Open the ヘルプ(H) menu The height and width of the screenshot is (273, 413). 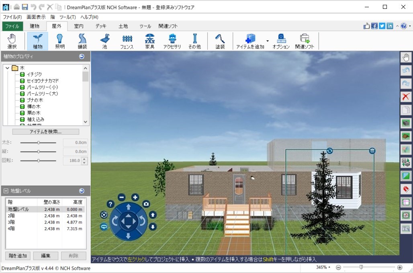(89, 17)
